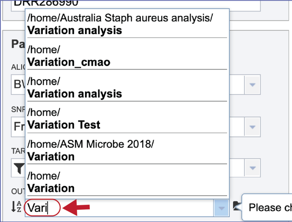
Task: Open the folder browse icon
Action: (237, 206)
